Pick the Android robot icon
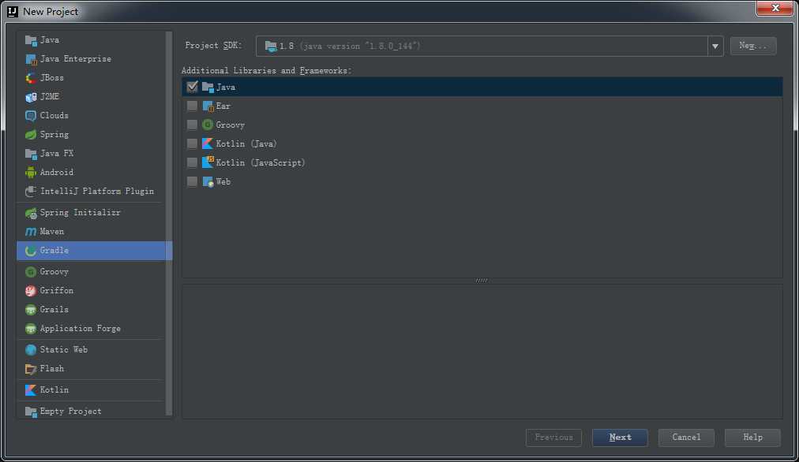 coord(31,173)
